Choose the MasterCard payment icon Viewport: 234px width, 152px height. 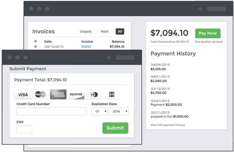40,94
